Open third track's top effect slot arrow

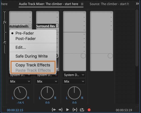coord(84,13)
